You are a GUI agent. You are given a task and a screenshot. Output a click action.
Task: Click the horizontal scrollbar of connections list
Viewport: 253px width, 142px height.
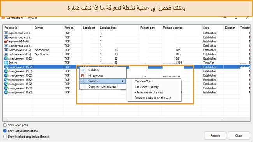coord(115,119)
